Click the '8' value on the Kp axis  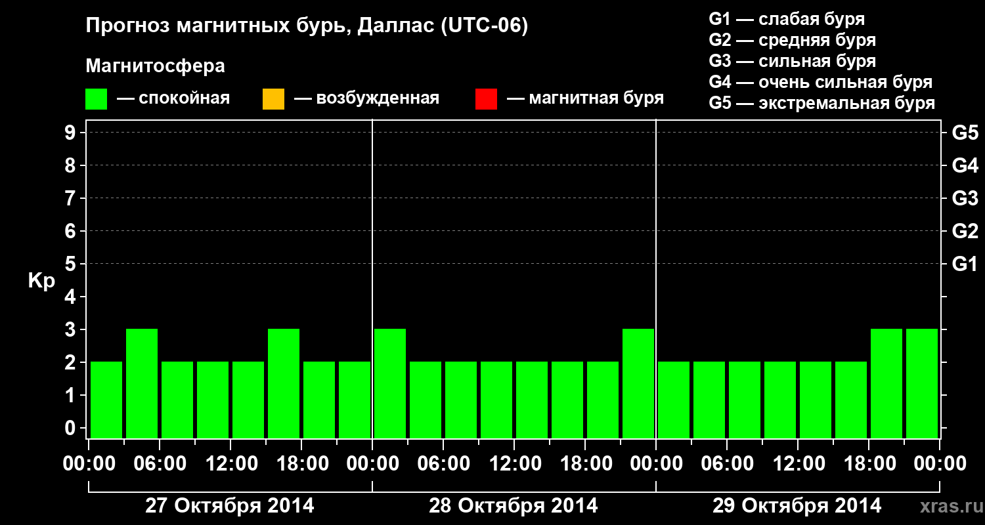[72, 165]
